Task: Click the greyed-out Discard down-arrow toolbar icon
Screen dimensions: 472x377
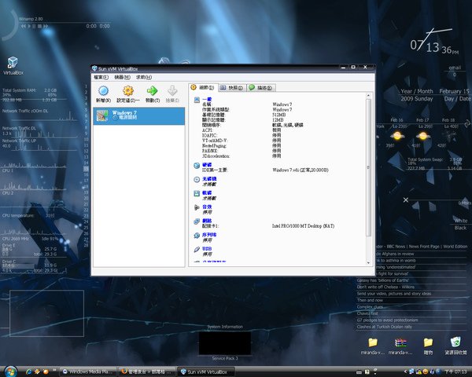Action: tap(172, 90)
